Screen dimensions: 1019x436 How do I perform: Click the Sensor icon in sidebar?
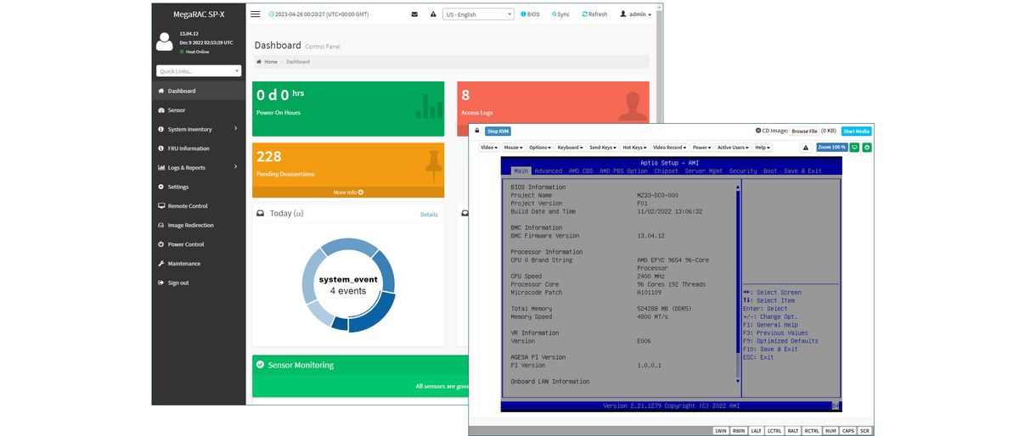pos(161,110)
